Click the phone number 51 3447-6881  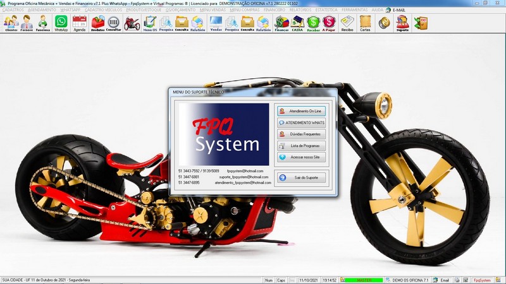[x=188, y=177]
